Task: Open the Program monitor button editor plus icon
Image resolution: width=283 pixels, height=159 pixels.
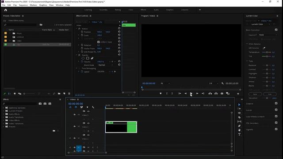Action: (x=238, y=94)
